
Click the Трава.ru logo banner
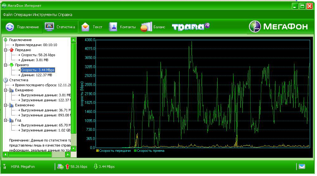tap(191, 27)
